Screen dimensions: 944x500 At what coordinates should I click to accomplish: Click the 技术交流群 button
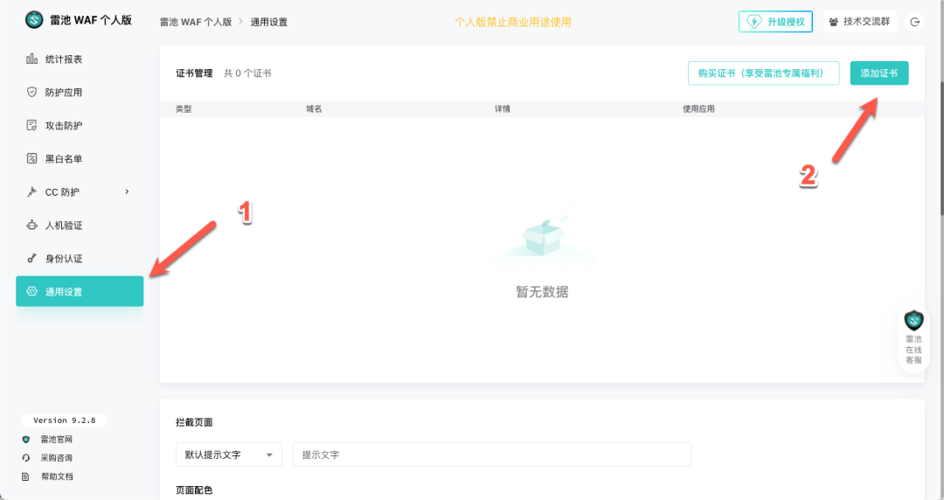click(x=860, y=22)
